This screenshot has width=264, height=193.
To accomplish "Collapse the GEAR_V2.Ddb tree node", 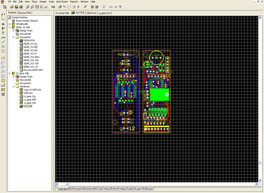I will click(x=10, y=27).
